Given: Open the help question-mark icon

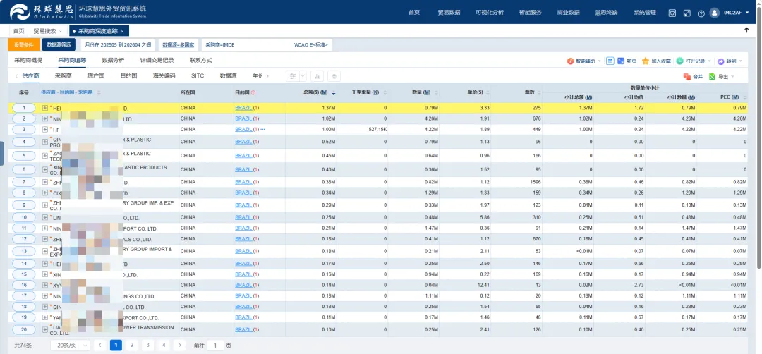Looking at the screenshot, I should tap(701, 13).
